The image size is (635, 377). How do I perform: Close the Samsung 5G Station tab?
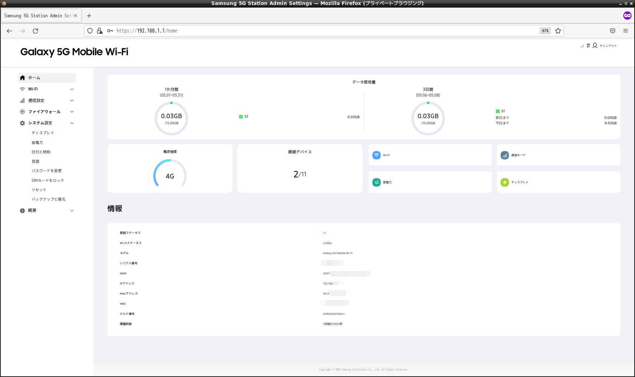pos(75,16)
